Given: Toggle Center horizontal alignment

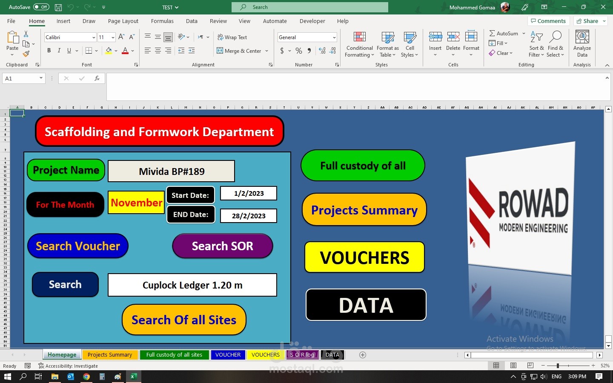Looking at the screenshot, I should 158,51.
